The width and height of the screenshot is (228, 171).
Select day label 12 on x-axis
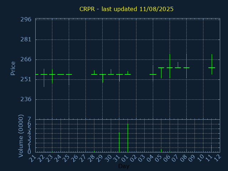[217, 158]
